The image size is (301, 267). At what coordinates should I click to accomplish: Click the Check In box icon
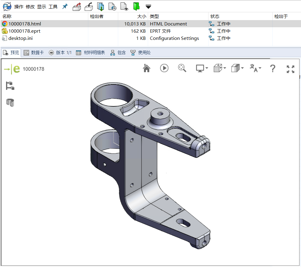[x=89, y=6]
